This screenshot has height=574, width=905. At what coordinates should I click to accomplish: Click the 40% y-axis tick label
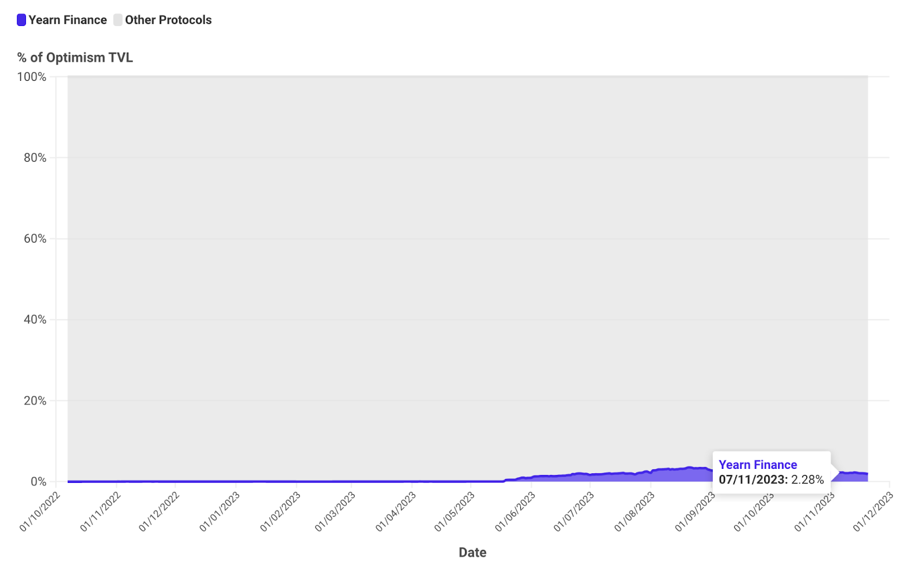pyautogui.click(x=35, y=320)
